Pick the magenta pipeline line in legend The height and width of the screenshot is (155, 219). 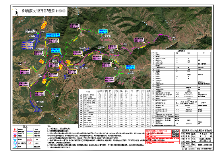[15, 133]
